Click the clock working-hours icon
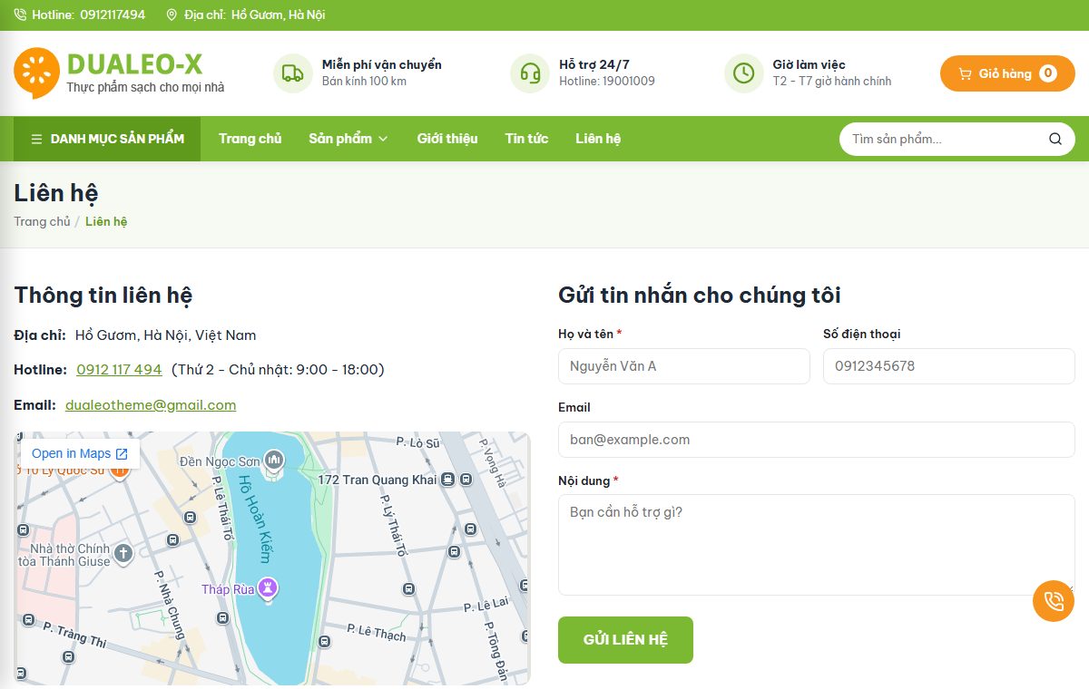 pos(743,73)
